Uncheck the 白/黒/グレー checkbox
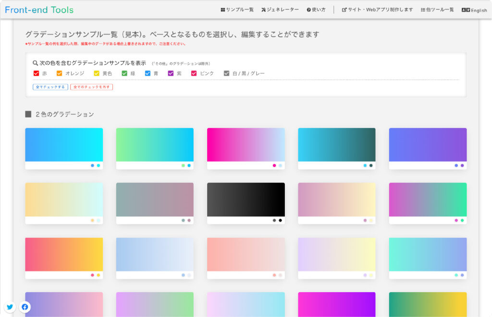The height and width of the screenshot is (317, 492). pyautogui.click(x=227, y=73)
